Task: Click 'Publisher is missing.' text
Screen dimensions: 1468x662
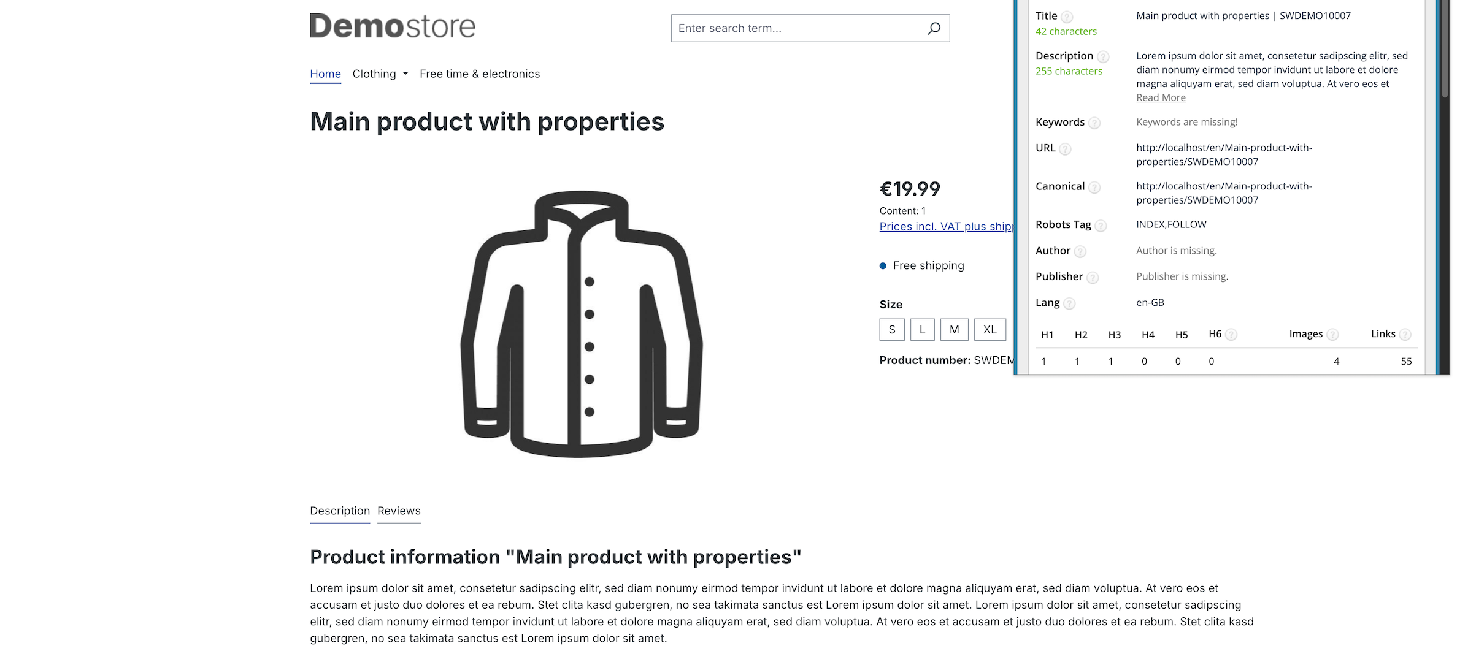Action: click(x=1182, y=276)
